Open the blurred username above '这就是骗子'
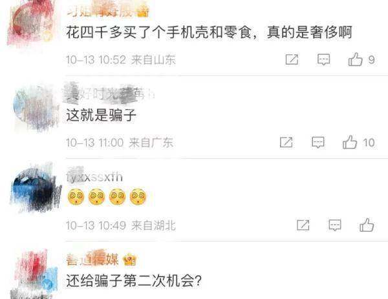 click(x=109, y=94)
